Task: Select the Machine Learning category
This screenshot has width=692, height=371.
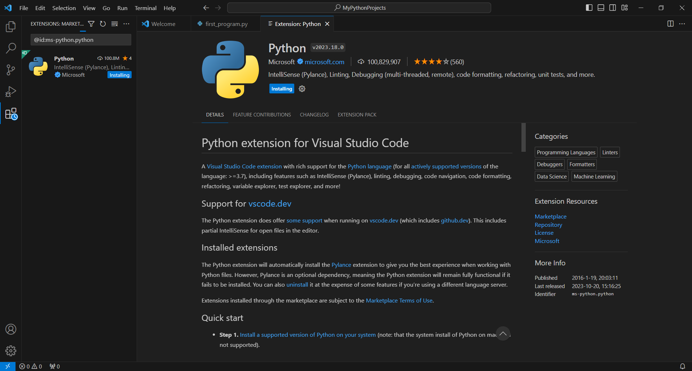Action: pyautogui.click(x=594, y=176)
